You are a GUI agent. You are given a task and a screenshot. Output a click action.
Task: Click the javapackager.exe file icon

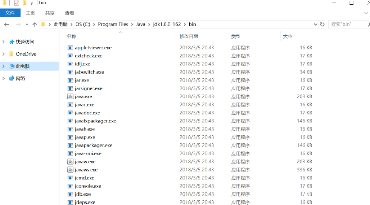pyautogui.click(x=70, y=145)
